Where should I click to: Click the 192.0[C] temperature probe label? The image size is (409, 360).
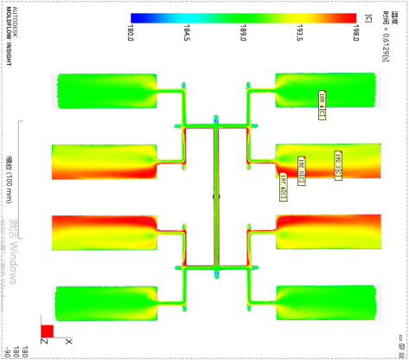[302, 171]
